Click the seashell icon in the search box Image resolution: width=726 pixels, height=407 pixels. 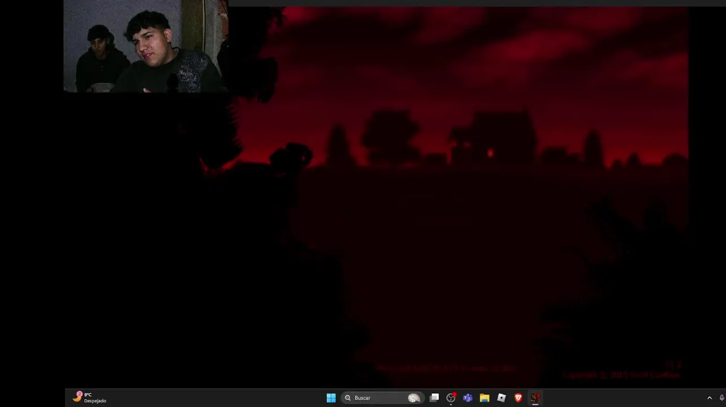pos(414,398)
